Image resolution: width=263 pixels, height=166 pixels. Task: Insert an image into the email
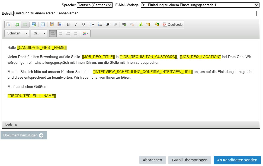[x=34, y=25]
